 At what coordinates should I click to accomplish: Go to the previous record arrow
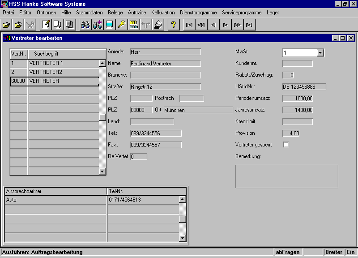213,25
